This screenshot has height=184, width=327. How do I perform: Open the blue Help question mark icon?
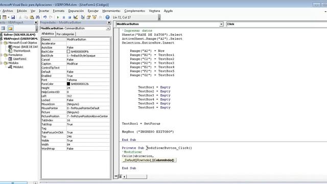pos(107,17)
